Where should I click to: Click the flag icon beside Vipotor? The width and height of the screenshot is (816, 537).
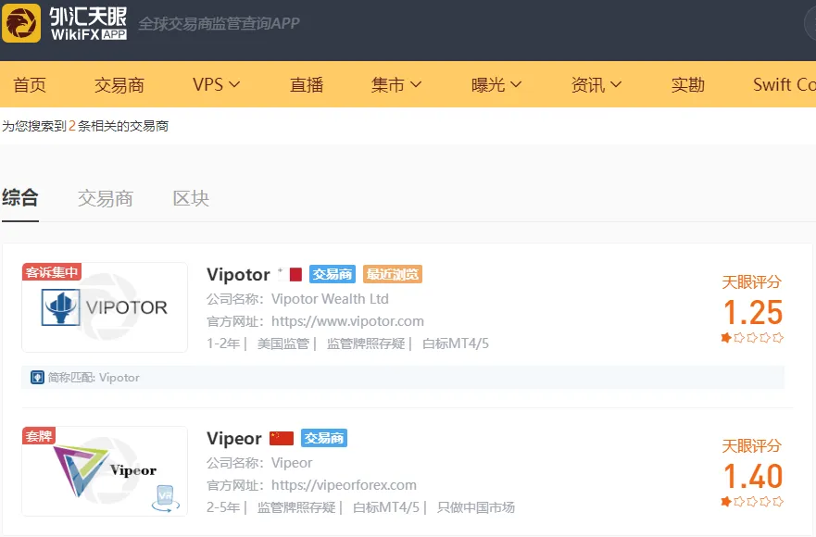click(291, 274)
